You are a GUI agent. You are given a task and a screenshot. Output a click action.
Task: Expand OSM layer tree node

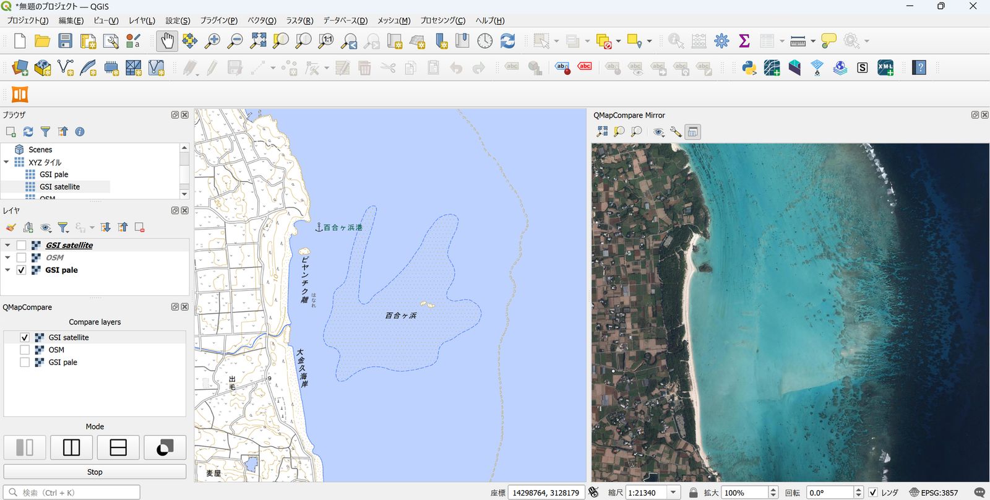tap(7, 257)
